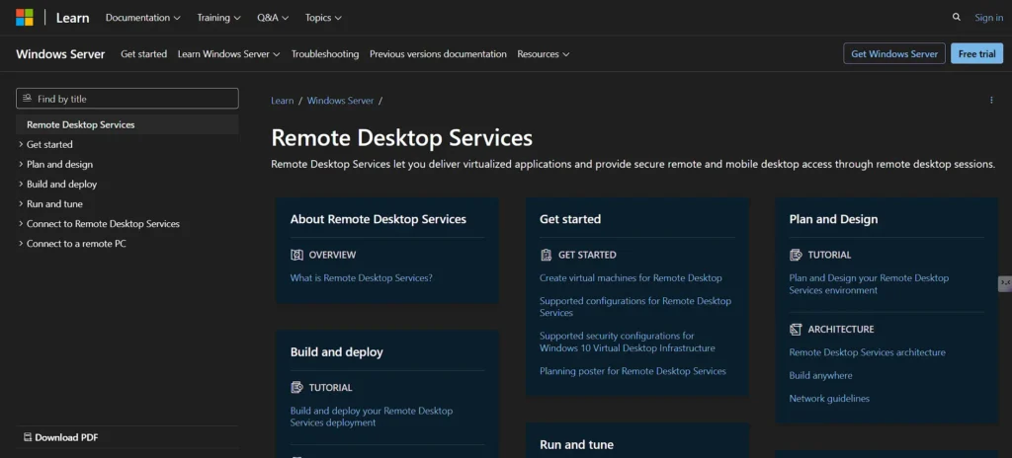
Task: Click ARCHITECTURE section label
Action: tap(840, 329)
